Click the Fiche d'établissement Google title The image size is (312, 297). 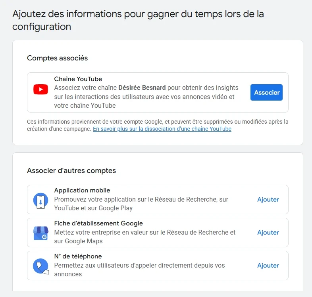coord(98,223)
